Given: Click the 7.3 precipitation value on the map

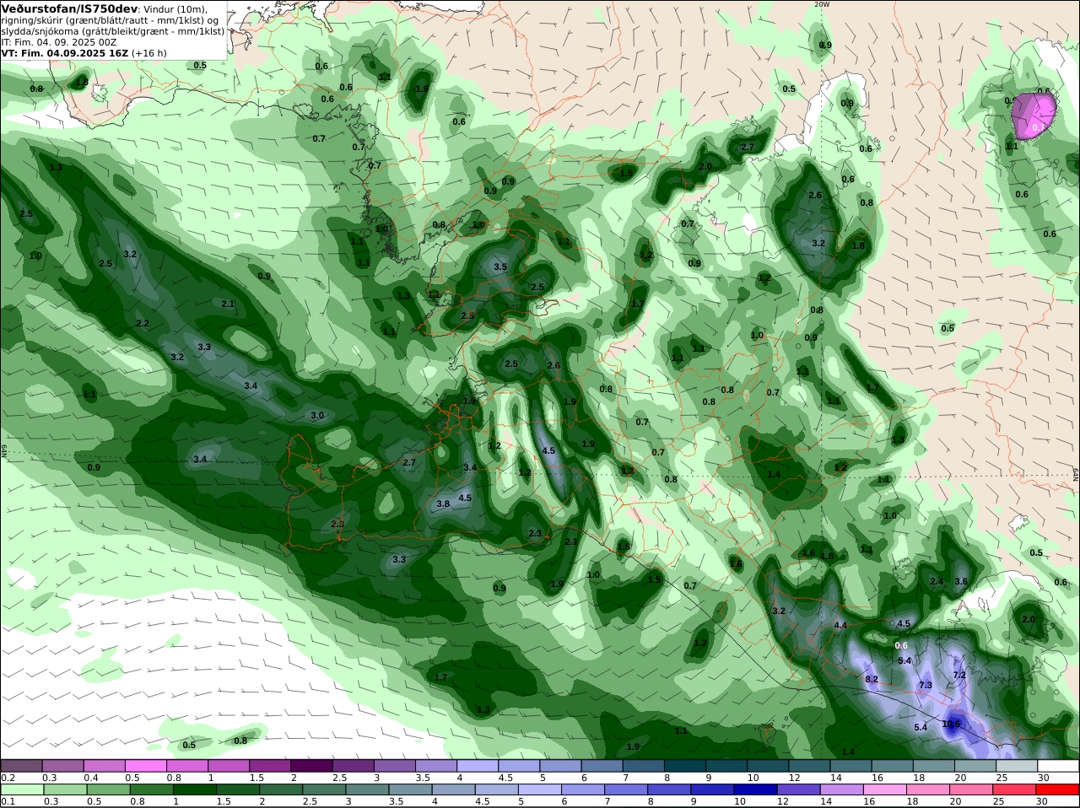Looking at the screenshot, I should 925,685.
